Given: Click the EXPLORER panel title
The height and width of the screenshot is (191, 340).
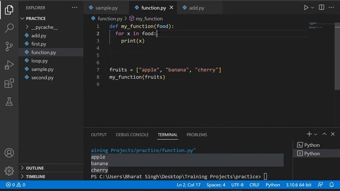Looking at the screenshot, I should coord(36,7).
